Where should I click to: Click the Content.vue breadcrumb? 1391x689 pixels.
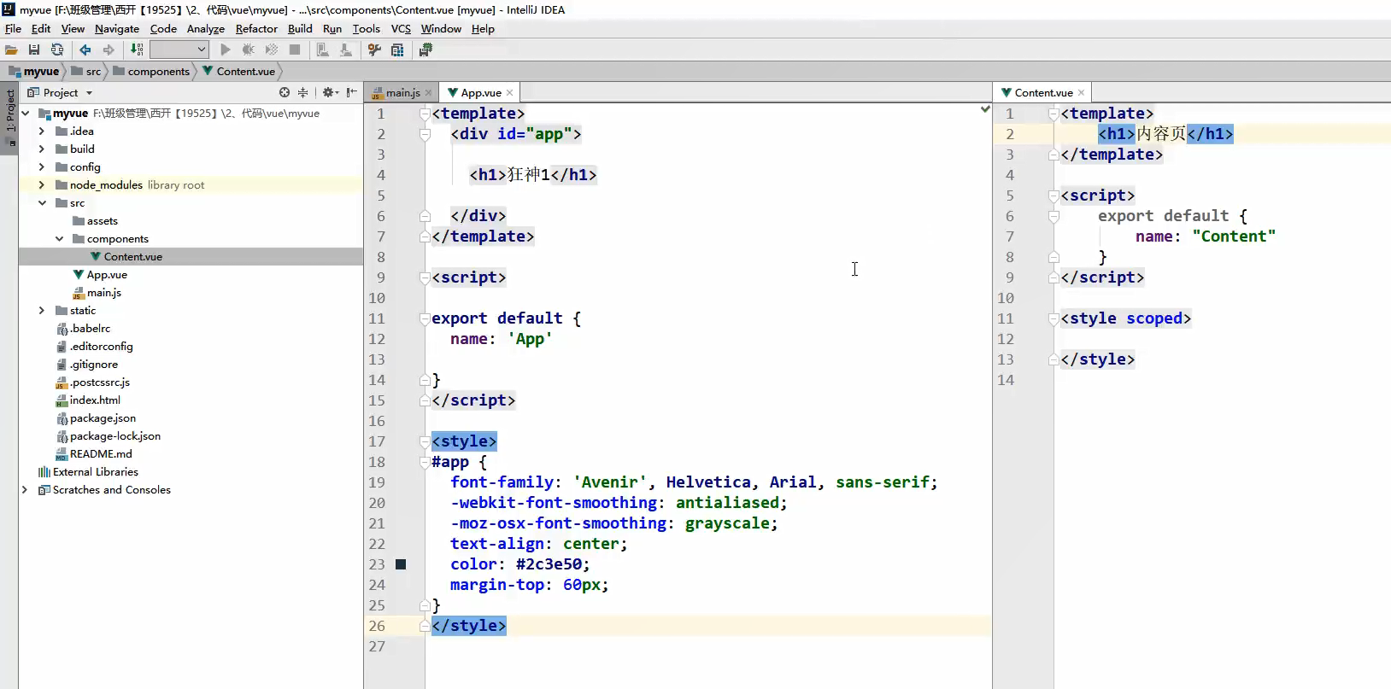click(238, 72)
